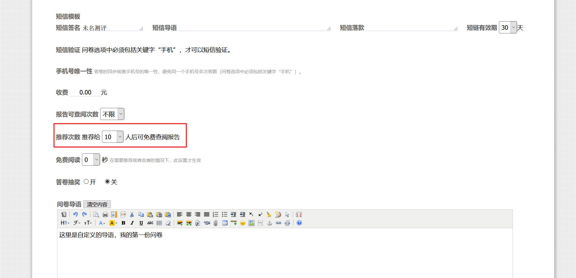Open 推荐次数 dropdown showing 10

(113, 137)
